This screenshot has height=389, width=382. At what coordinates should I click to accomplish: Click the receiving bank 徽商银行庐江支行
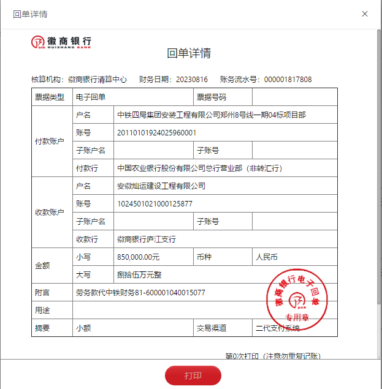point(146,239)
